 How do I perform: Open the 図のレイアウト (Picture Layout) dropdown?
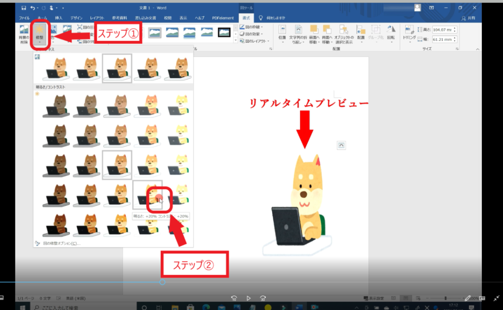(x=252, y=41)
